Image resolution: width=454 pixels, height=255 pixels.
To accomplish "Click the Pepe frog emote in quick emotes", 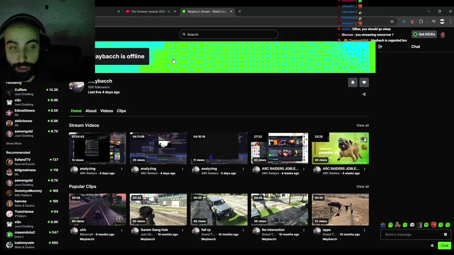I will pyautogui.click(x=383, y=225).
